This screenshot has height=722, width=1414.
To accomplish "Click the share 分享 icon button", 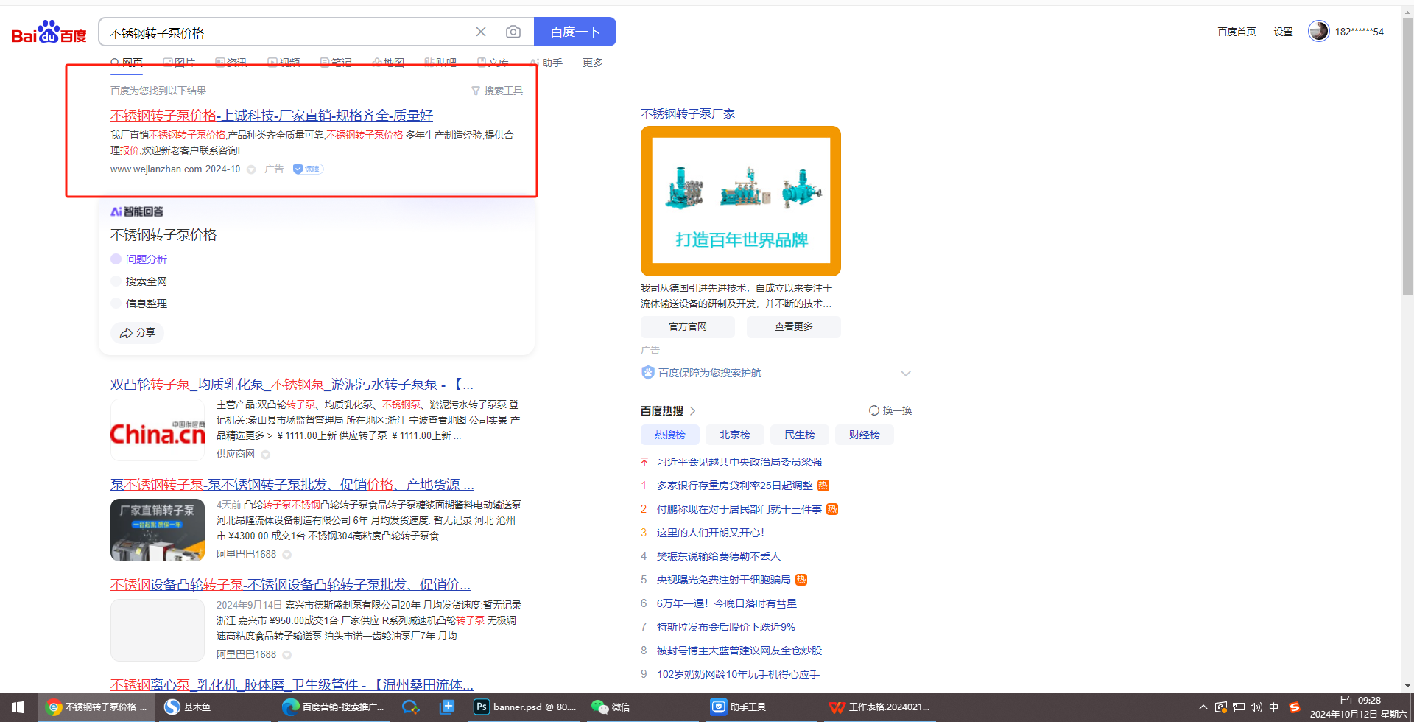I will (138, 333).
